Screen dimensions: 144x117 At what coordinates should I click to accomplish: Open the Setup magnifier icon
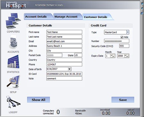point(13,82)
